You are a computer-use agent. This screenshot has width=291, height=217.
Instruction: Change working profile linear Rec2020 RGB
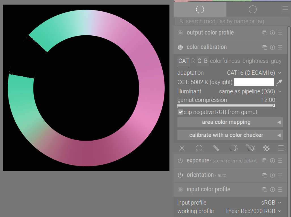pos(254,211)
